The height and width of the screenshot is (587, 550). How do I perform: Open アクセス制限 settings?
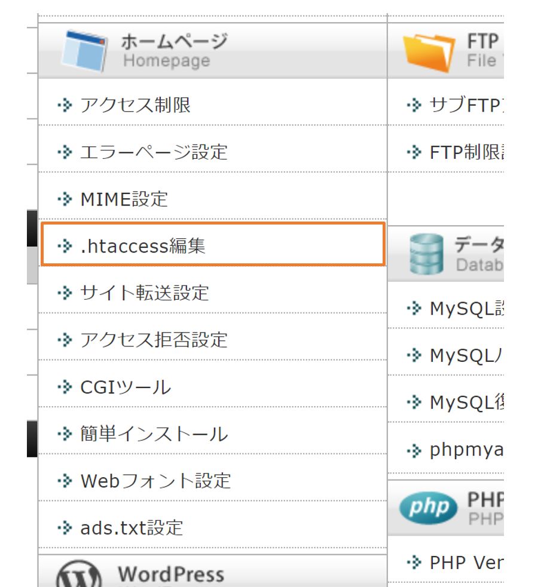click(135, 106)
